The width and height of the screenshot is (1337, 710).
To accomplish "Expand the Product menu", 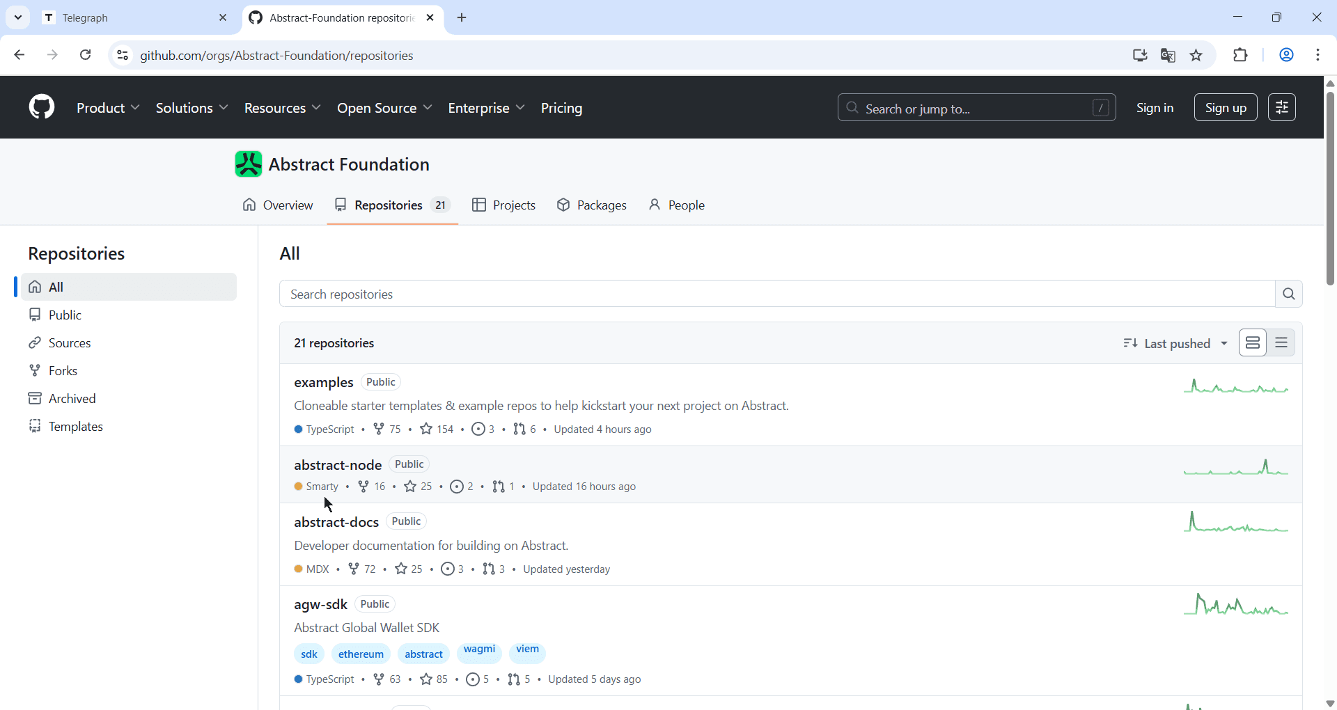I will [109, 108].
